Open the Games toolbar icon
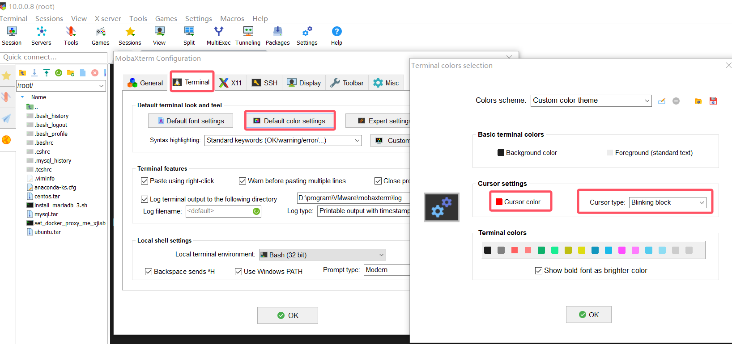Image resolution: width=732 pixels, height=344 pixels. tap(100, 36)
